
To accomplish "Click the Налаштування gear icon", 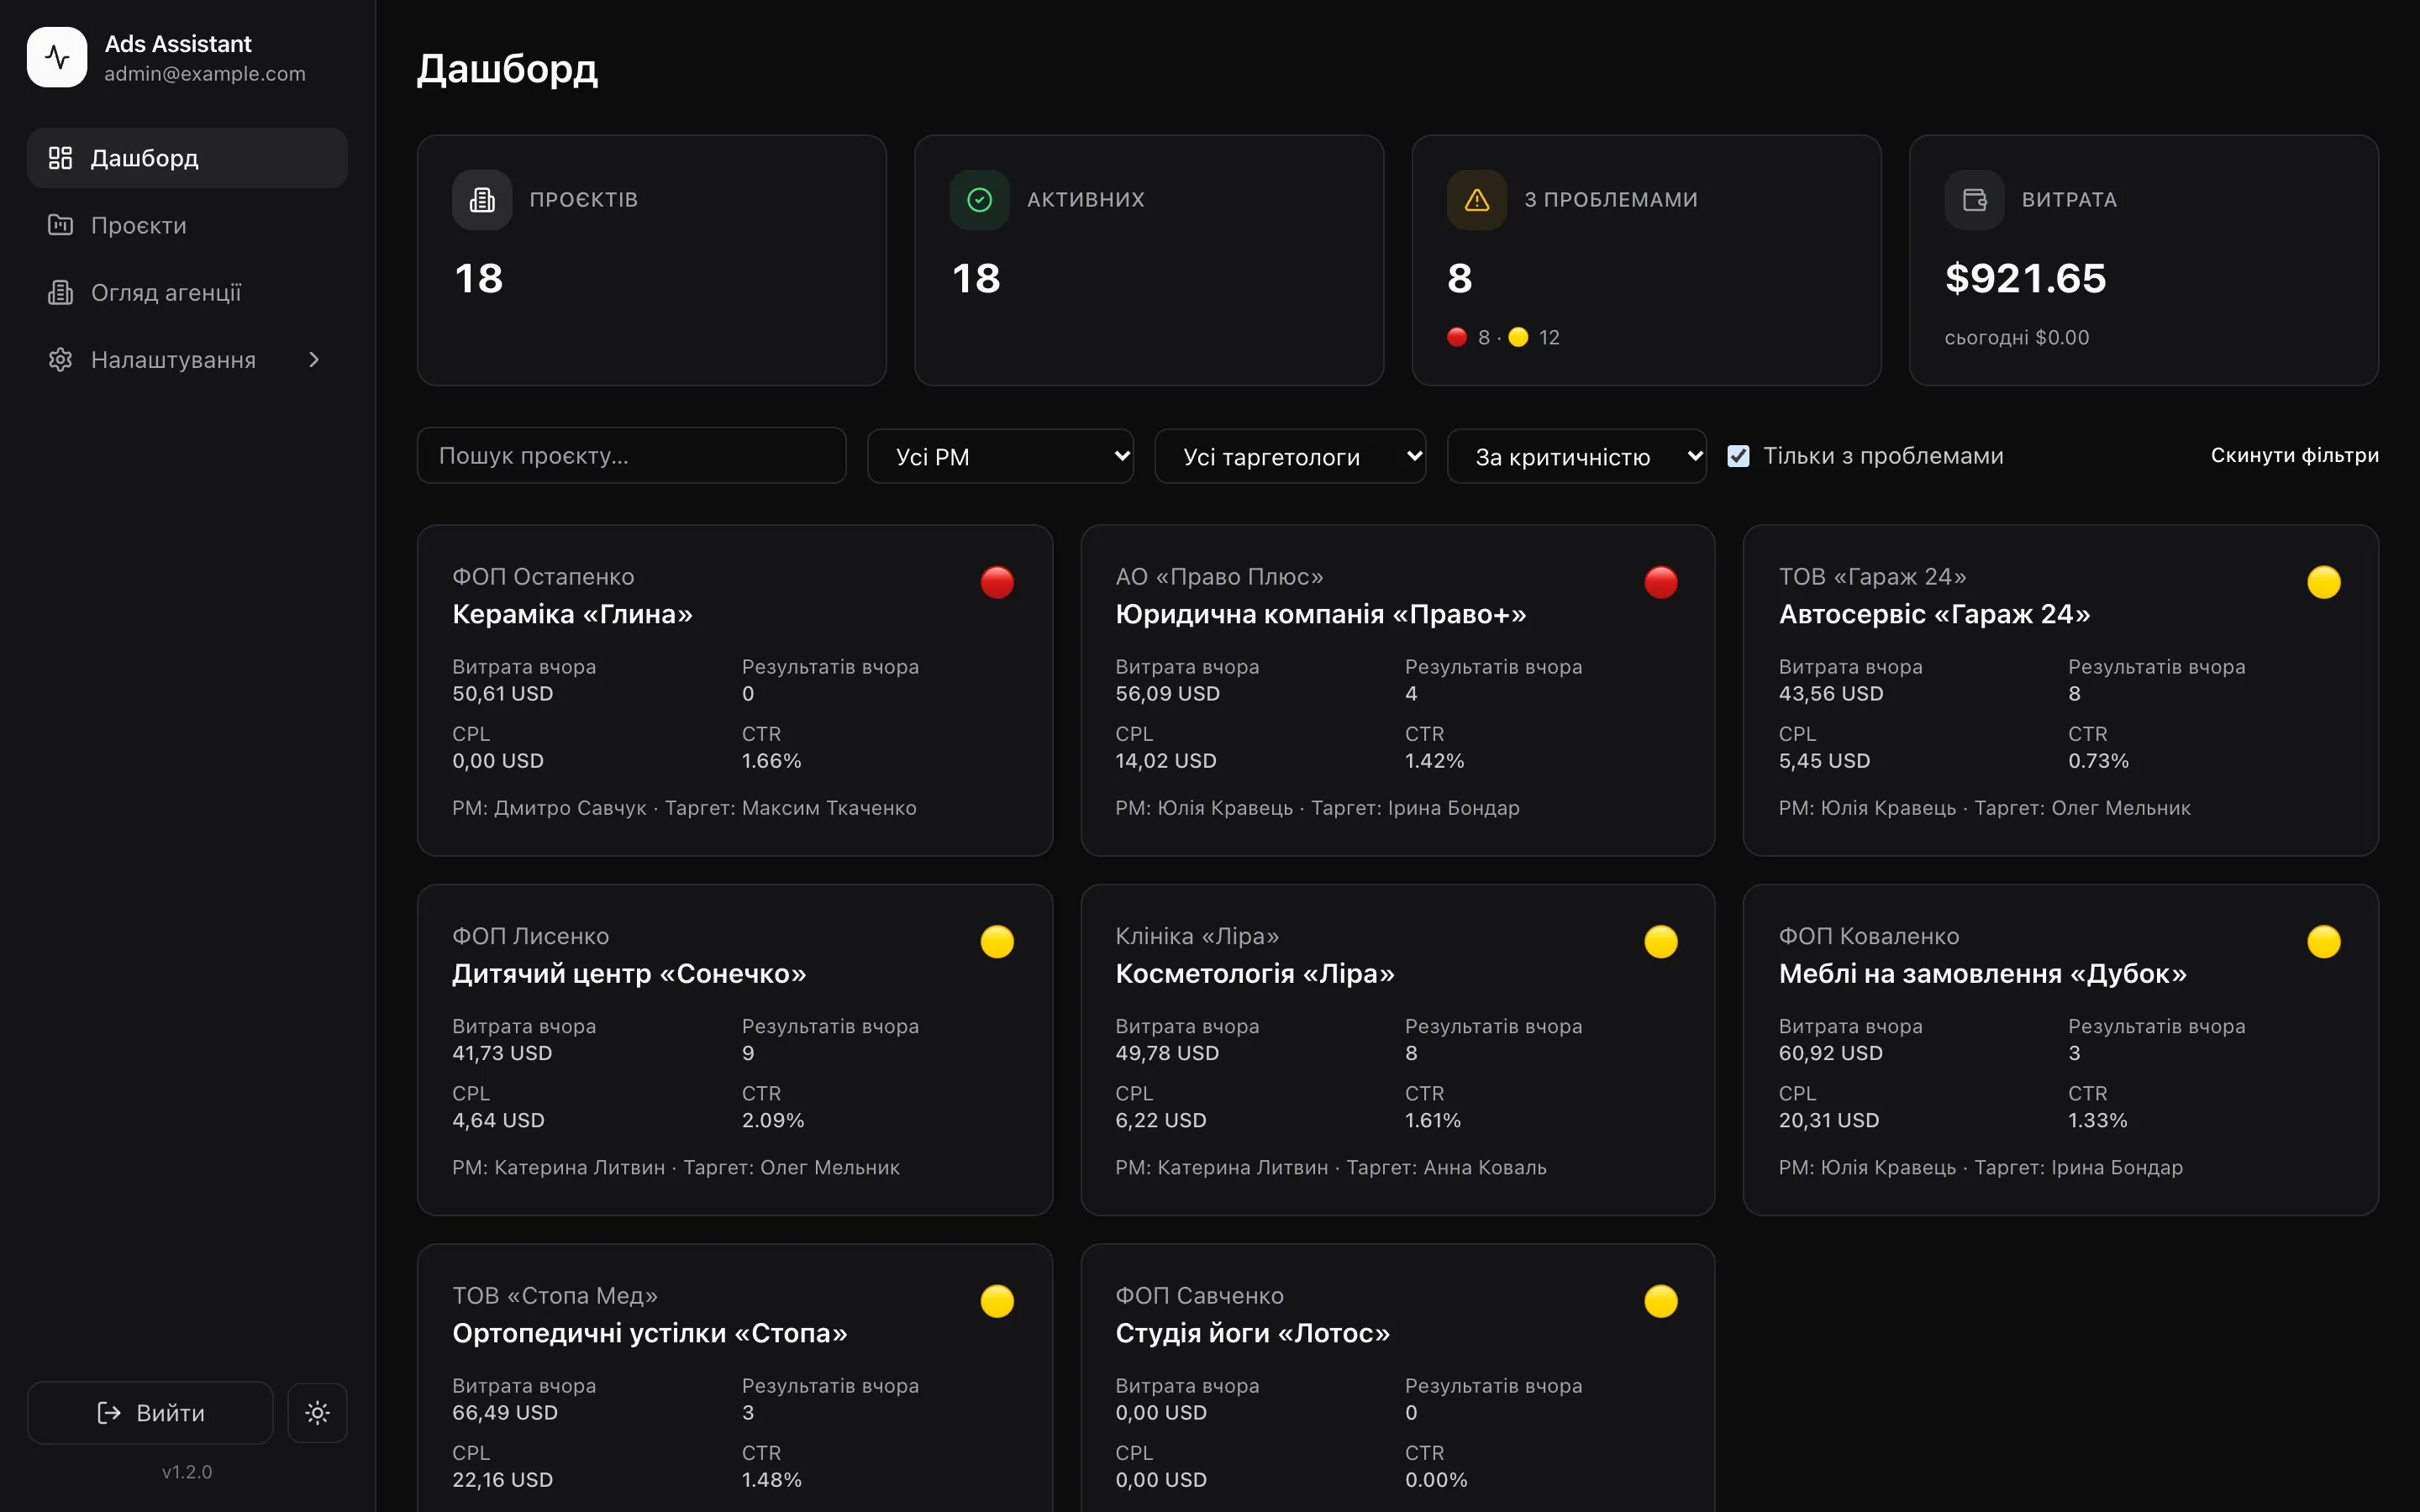I will pos(60,359).
